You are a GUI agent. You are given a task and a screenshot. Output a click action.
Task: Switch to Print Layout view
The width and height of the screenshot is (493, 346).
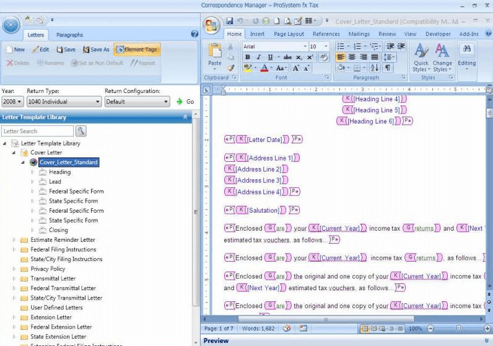365,329
